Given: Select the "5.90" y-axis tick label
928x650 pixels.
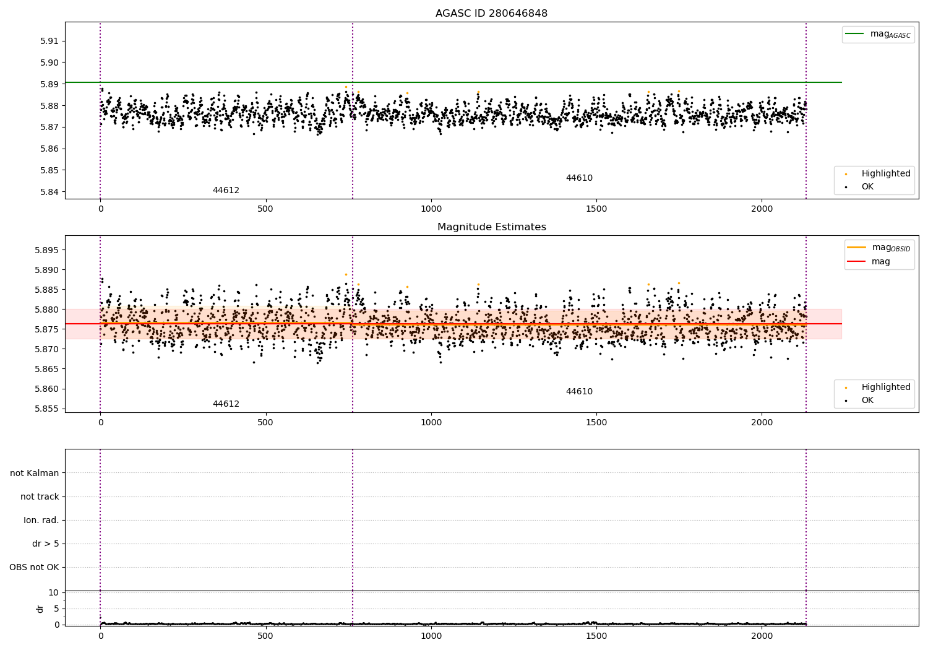Looking at the screenshot, I should coord(48,63).
